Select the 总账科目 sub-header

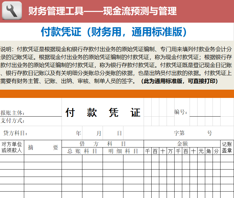pyautogui.click(x=82, y=151)
